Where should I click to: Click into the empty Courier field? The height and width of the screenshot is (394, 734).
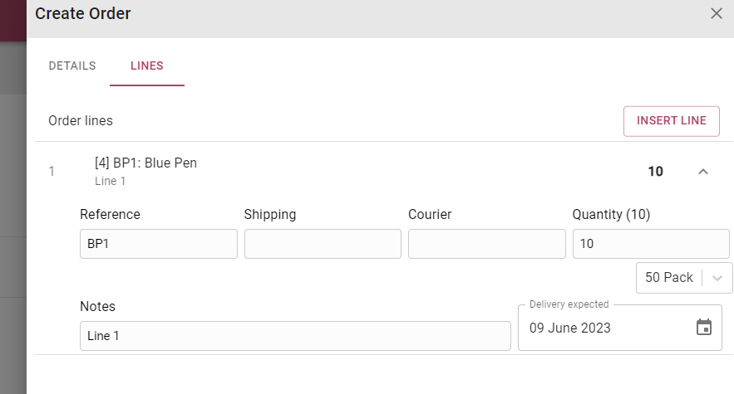click(x=487, y=244)
